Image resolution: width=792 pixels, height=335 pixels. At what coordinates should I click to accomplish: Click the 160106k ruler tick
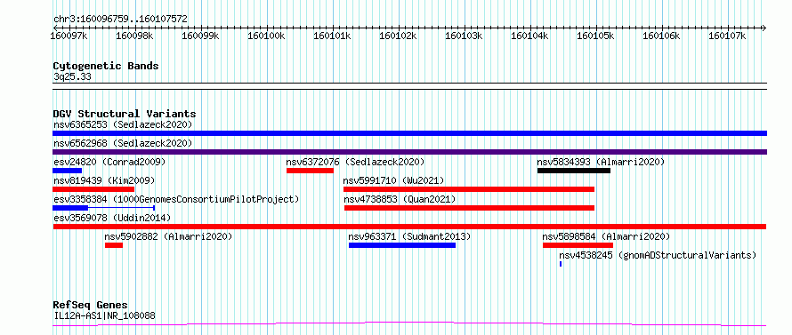[x=661, y=36]
